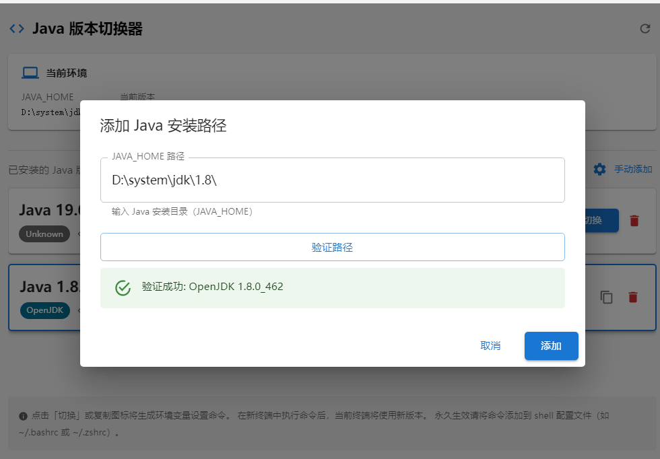Confirm by clicking the blue 添加 button
Screen dimensions: 660x459
[551, 346]
